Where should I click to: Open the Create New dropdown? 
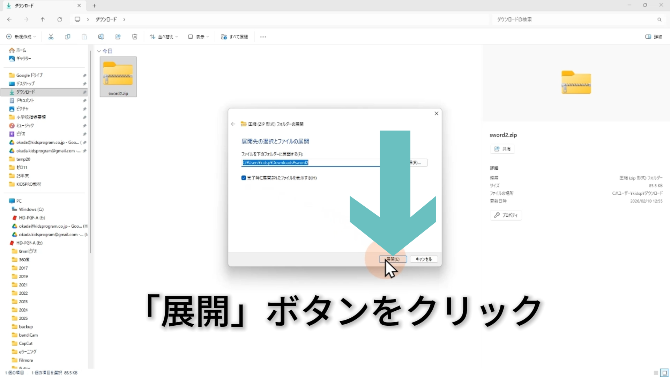tap(21, 37)
